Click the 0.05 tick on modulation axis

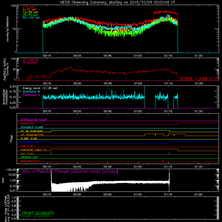tap(13, 103)
